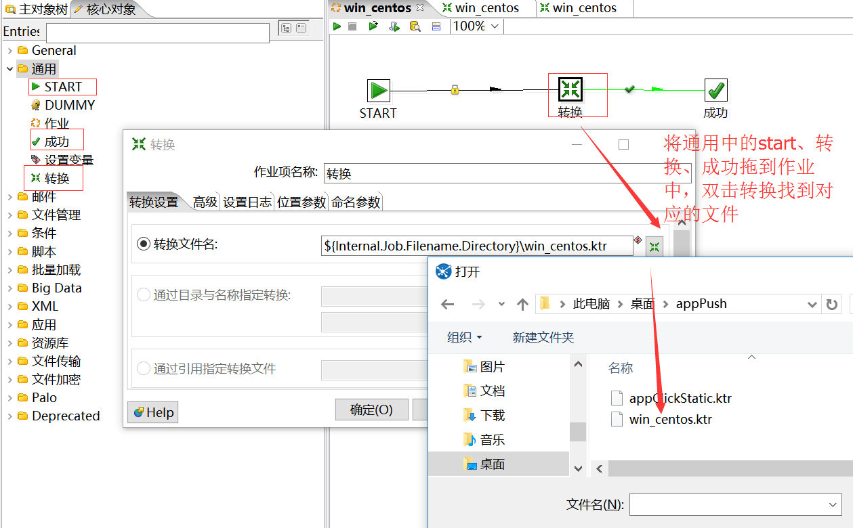
Task: Expand the General folder
Action: [10, 51]
